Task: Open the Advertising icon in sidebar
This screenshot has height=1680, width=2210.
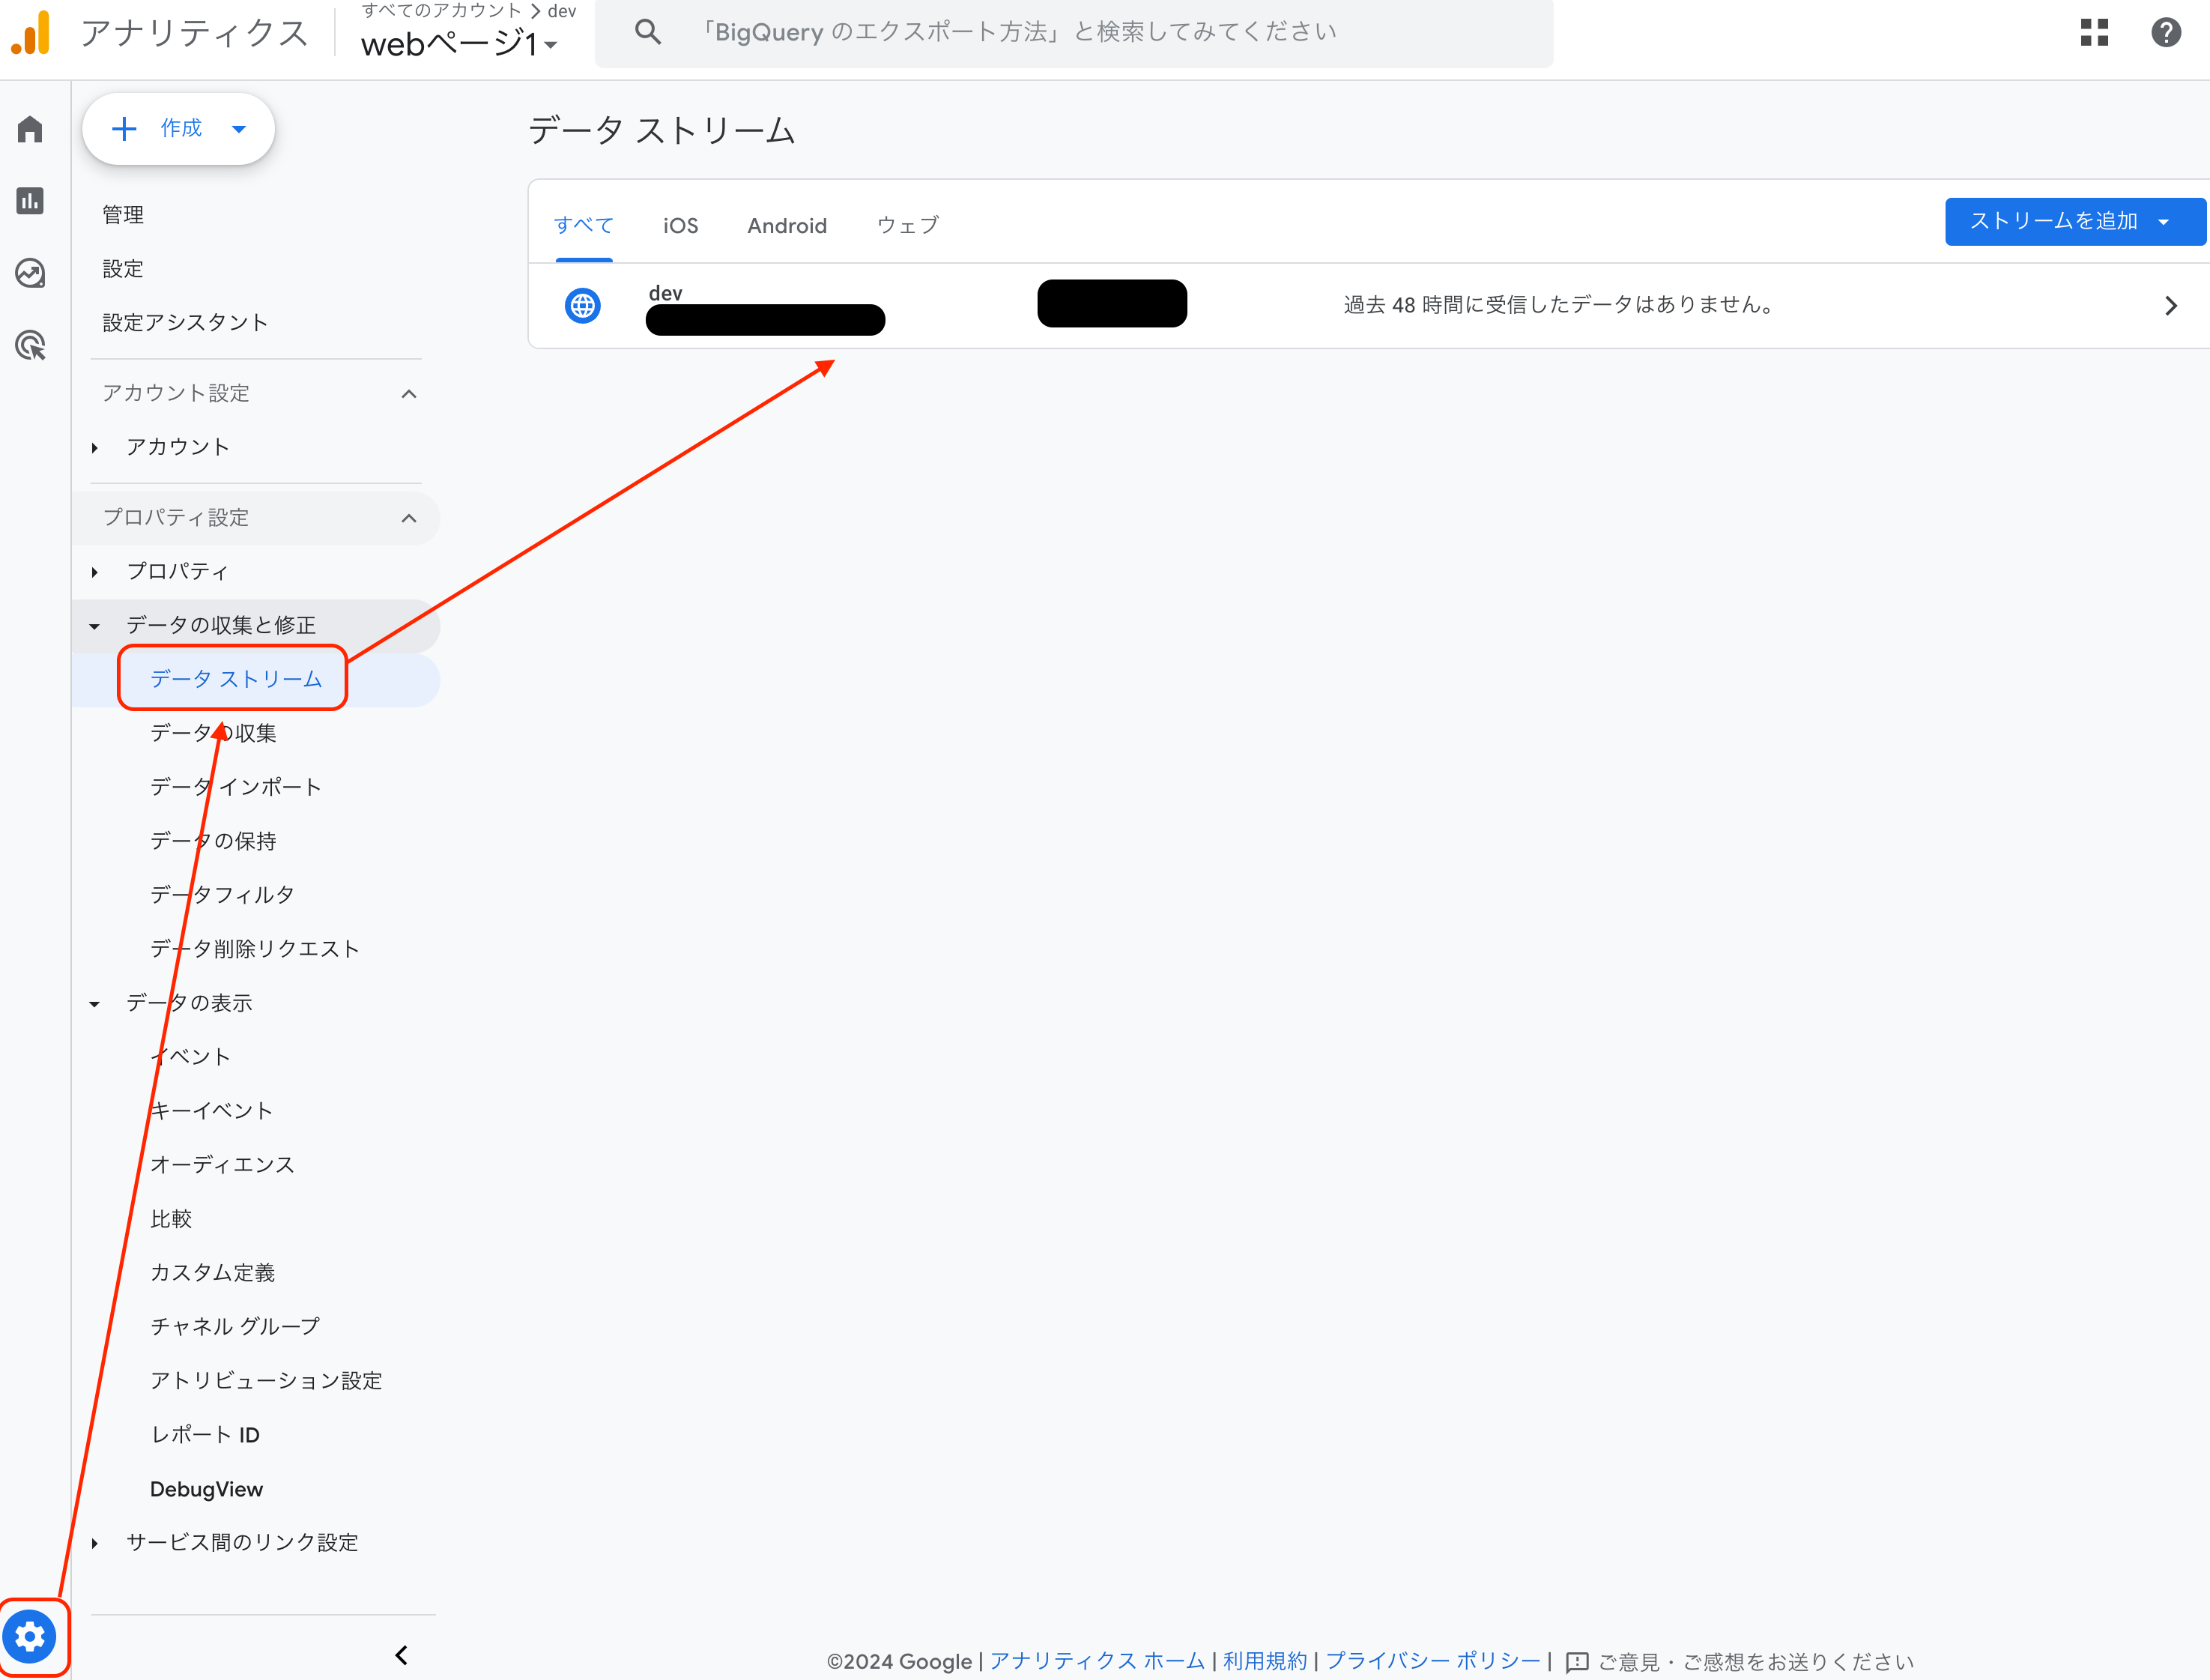Action: point(30,346)
